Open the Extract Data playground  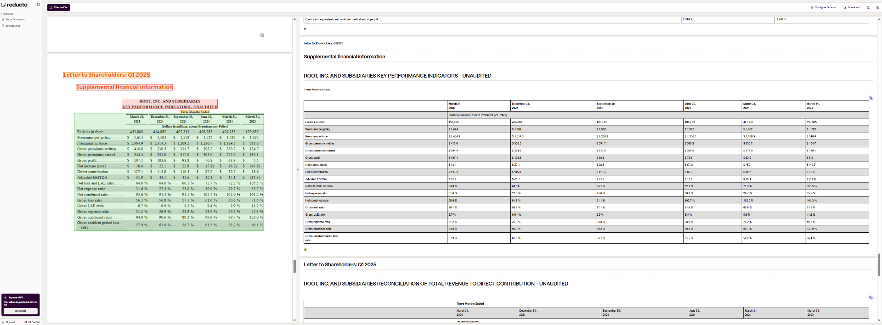pos(11,26)
